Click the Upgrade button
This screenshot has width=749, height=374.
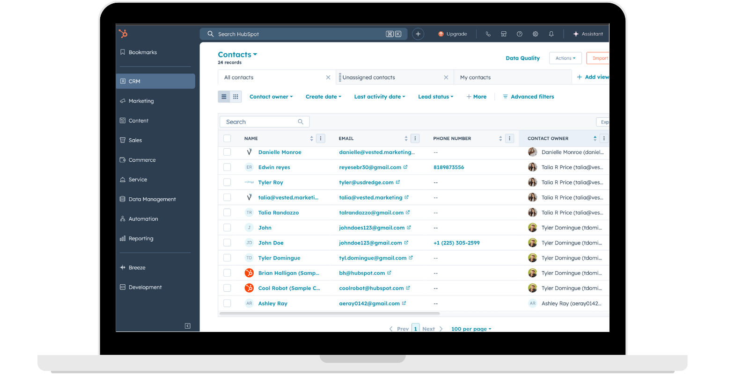(453, 34)
